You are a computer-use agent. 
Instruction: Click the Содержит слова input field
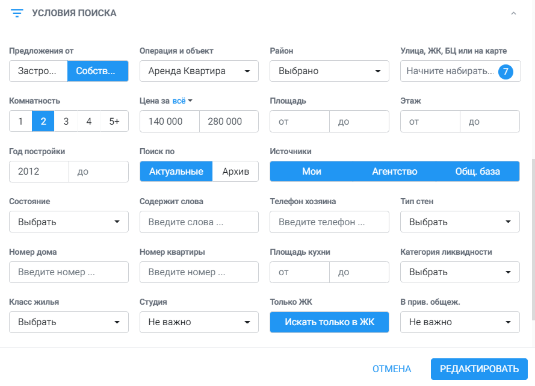point(199,222)
